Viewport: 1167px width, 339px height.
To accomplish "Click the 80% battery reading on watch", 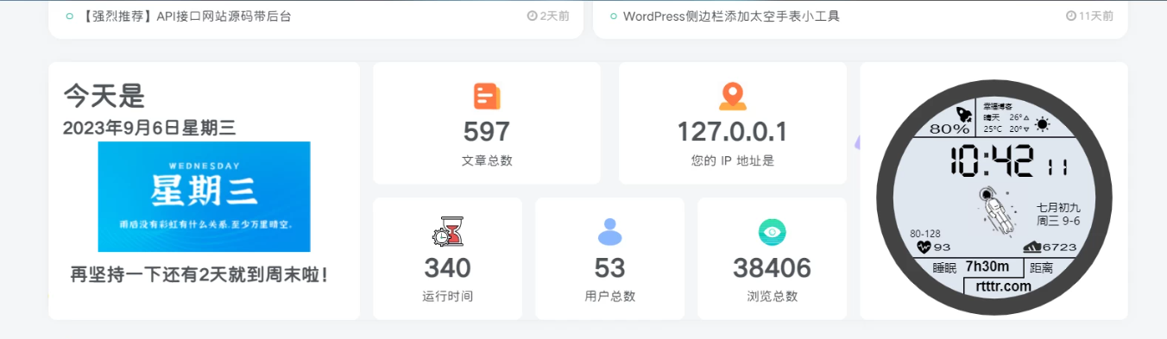I will (949, 129).
